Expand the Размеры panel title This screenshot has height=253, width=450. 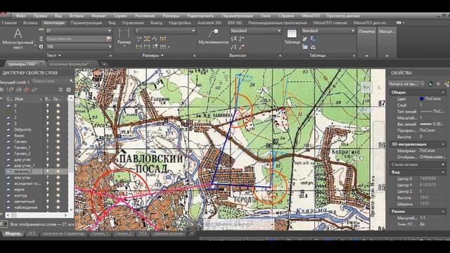153,55
